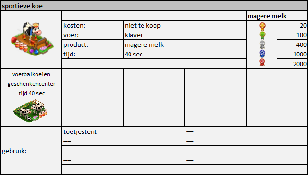Select the gold ribbon medal icon
This screenshot has width=308, height=175.
(262, 26)
